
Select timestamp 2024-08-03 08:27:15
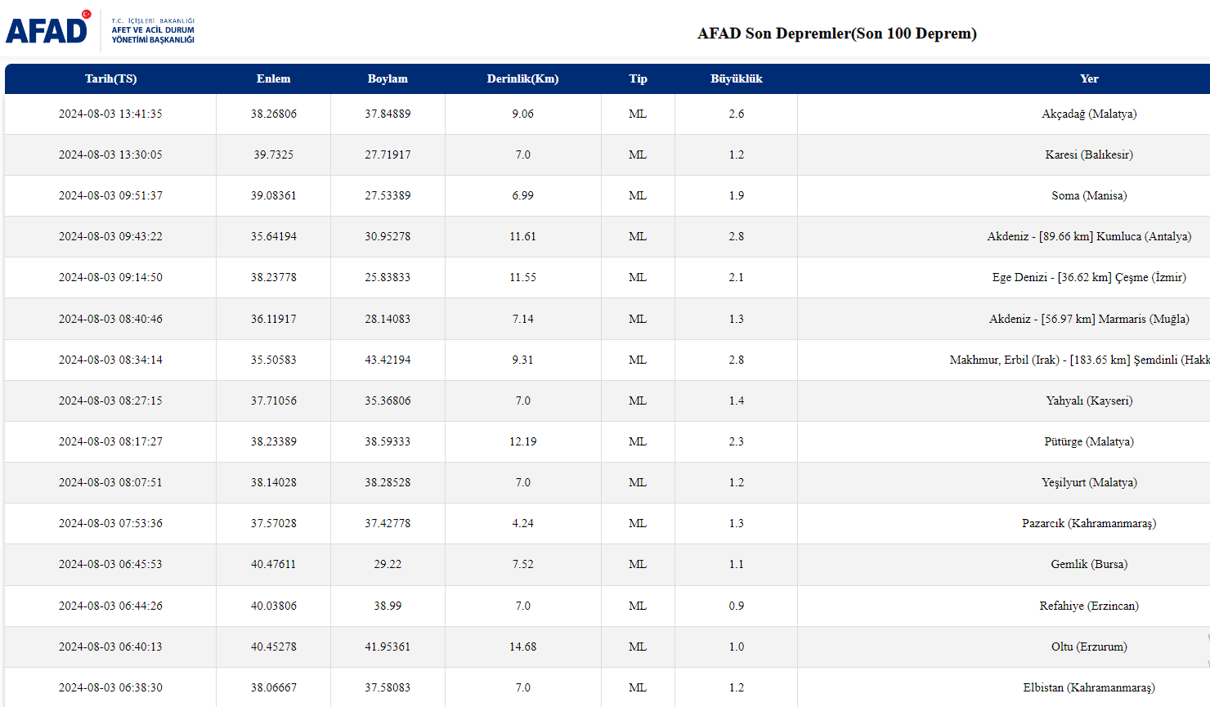110,400
